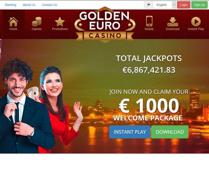Open the About Us page link
The height and width of the screenshot is (172, 209).
point(29,5)
